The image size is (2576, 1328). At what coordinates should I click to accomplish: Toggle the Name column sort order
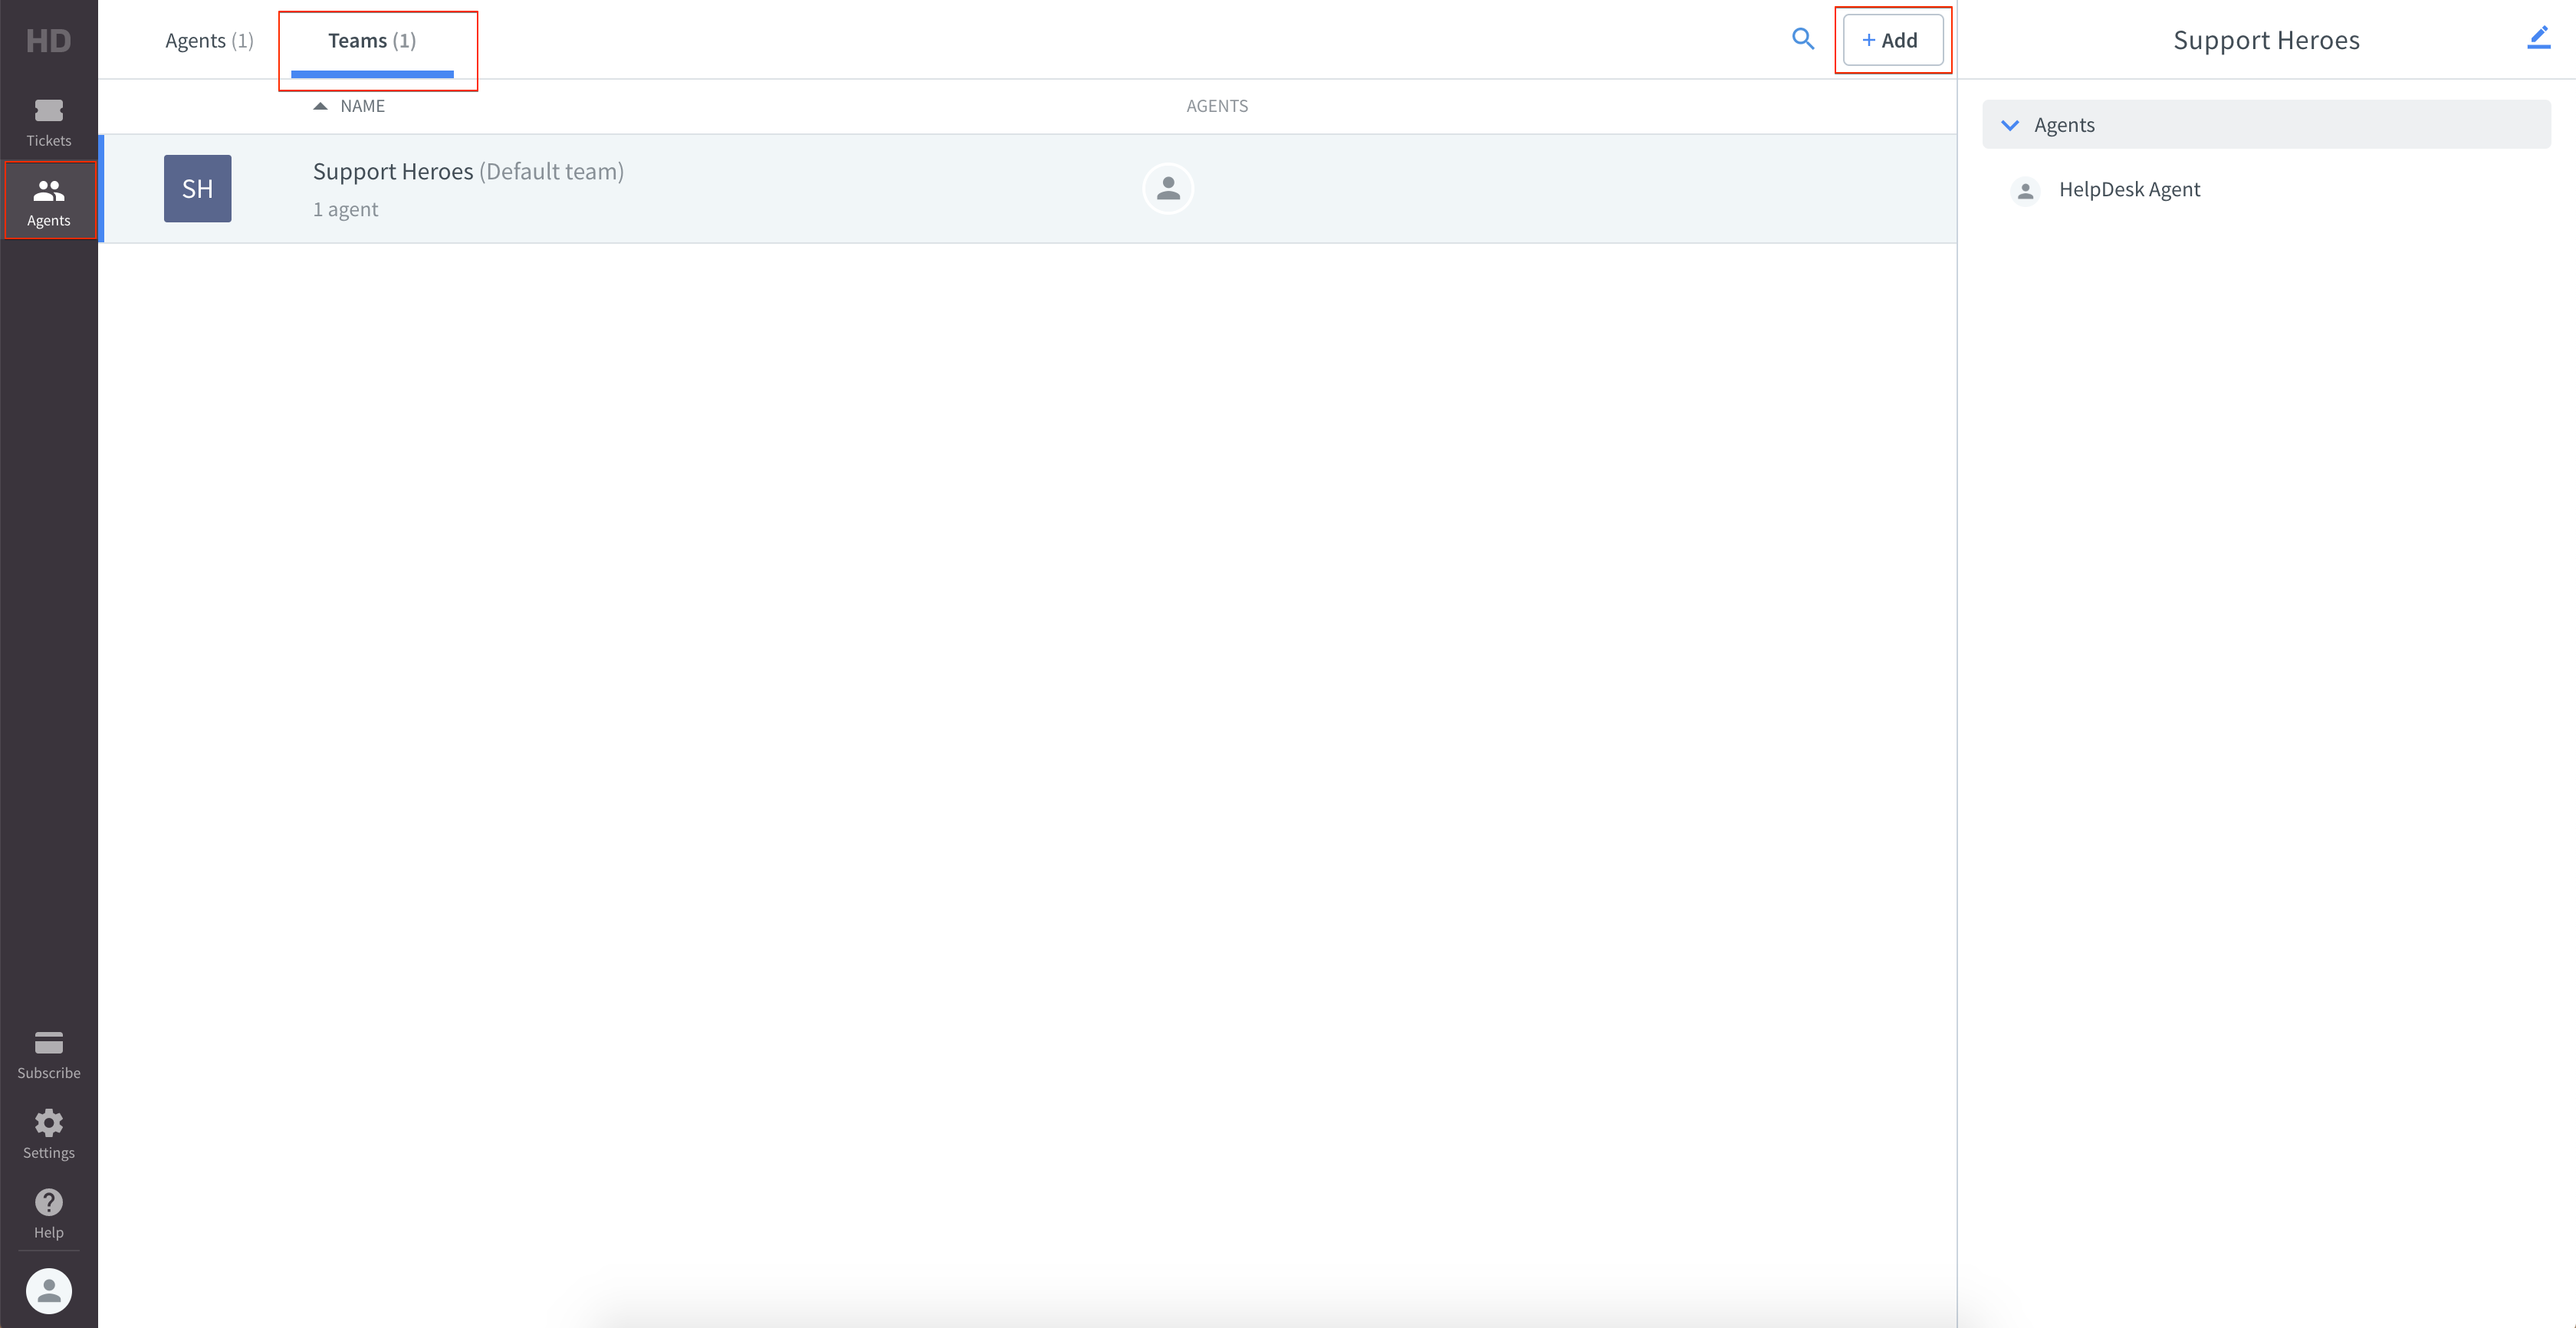[x=348, y=105]
